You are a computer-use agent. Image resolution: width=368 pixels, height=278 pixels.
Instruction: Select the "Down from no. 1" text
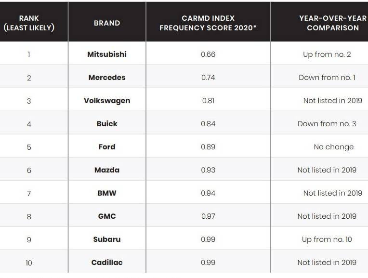[327, 78]
